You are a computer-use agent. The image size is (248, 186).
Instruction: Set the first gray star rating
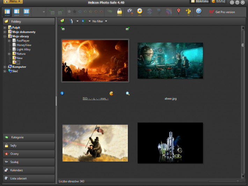click(69, 12)
